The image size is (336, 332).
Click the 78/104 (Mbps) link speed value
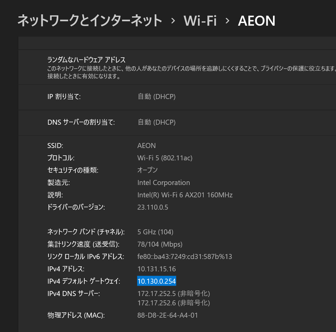160,244
